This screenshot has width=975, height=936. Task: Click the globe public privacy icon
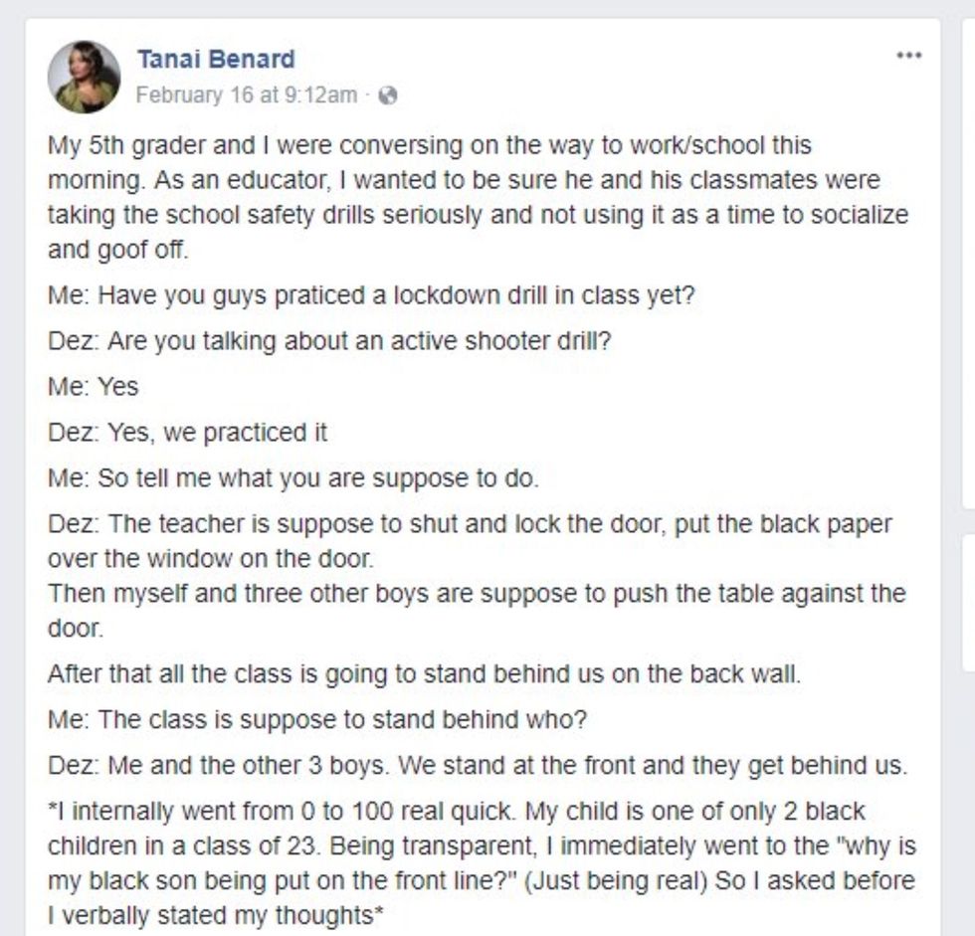[389, 95]
